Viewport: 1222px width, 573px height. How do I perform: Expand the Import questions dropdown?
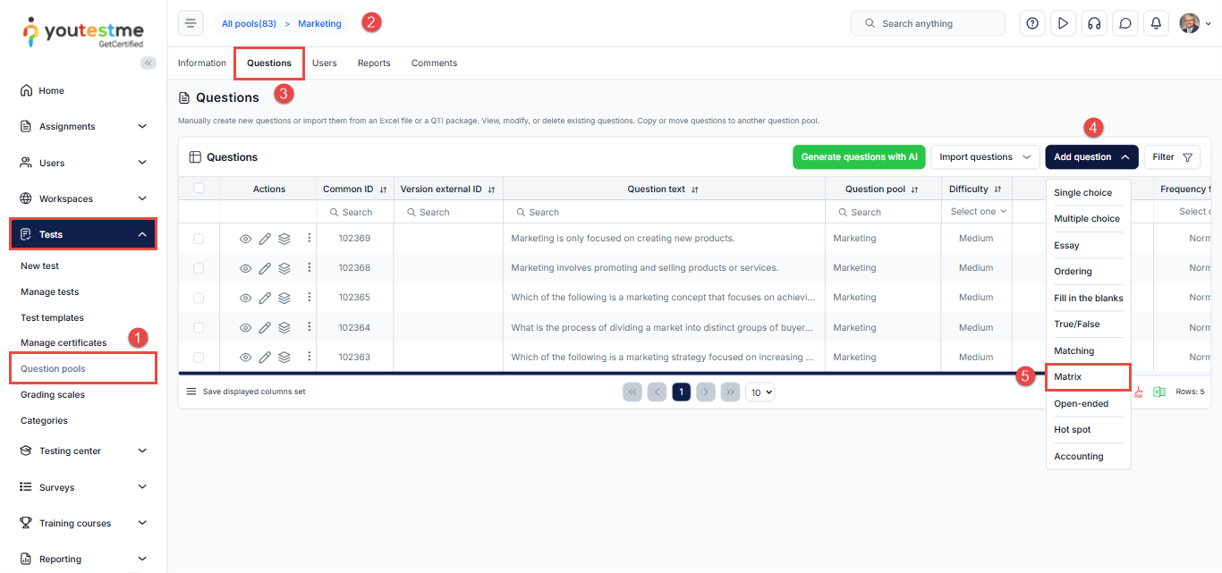(x=985, y=157)
